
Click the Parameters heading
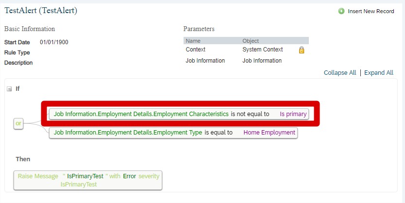[x=199, y=29]
